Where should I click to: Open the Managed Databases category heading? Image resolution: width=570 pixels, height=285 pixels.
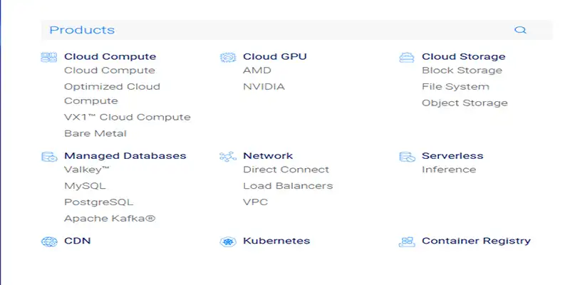pos(125,155)
